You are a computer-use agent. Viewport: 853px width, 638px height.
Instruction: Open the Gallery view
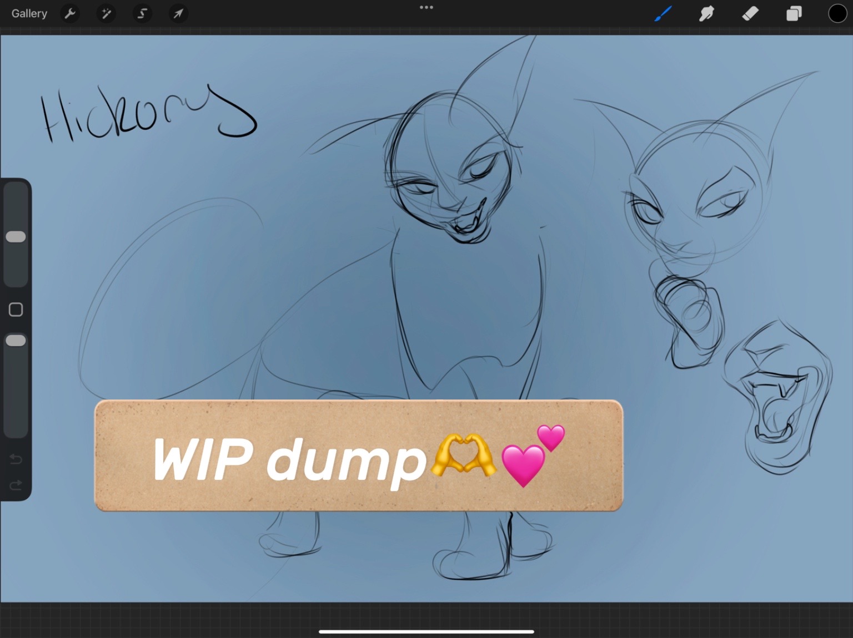click(29, 13)
